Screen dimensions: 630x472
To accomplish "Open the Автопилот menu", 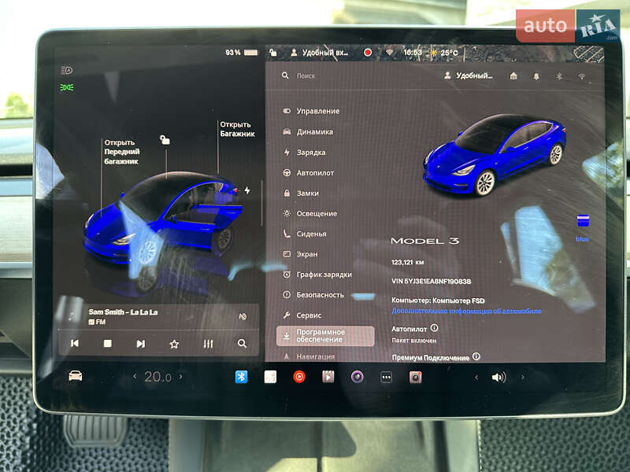I will tap(309, 173).
